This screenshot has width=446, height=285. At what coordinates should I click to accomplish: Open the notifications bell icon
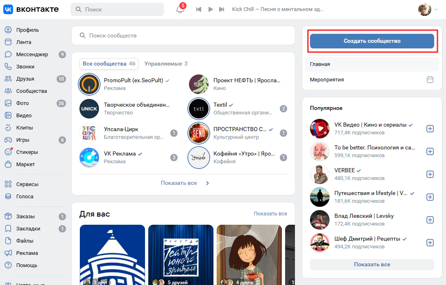[180, 9]
